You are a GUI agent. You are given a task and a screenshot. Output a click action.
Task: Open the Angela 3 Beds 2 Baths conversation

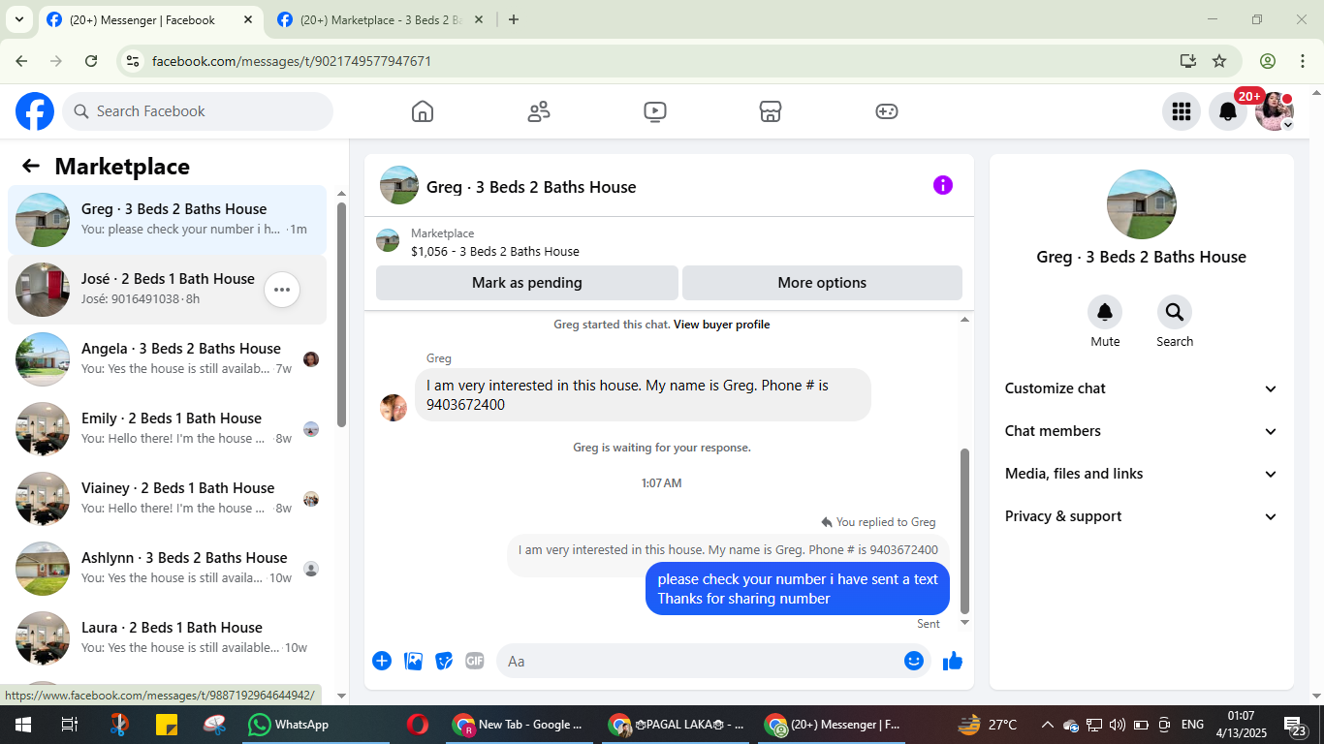pyautogui.click(x=167, y=359)
